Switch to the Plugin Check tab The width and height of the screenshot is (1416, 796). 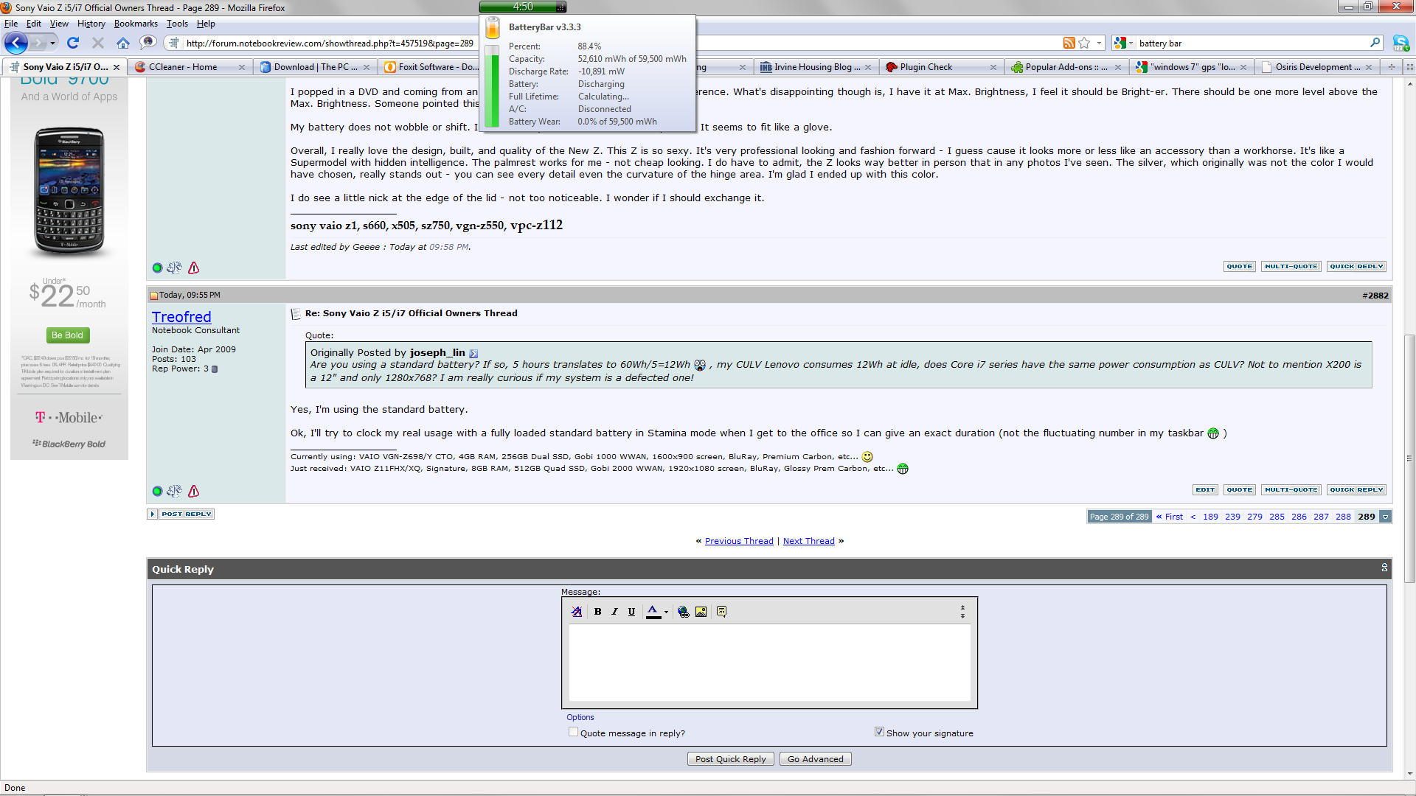[x=940, y=67]
